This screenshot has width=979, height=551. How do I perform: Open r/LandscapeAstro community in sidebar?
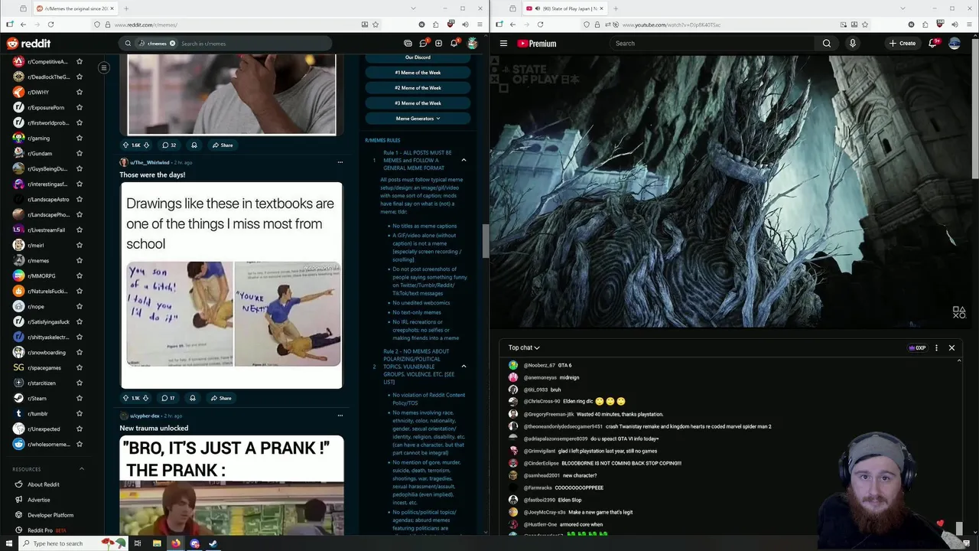[x=47, y=199]
